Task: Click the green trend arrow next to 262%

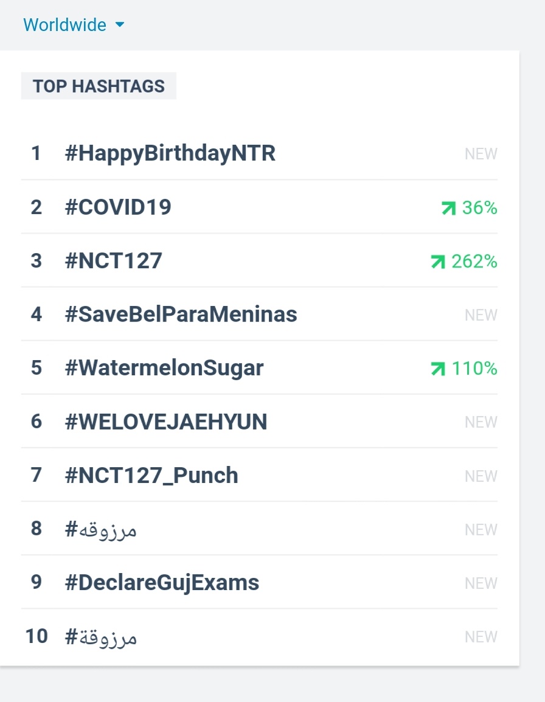Action: (438, 262)
